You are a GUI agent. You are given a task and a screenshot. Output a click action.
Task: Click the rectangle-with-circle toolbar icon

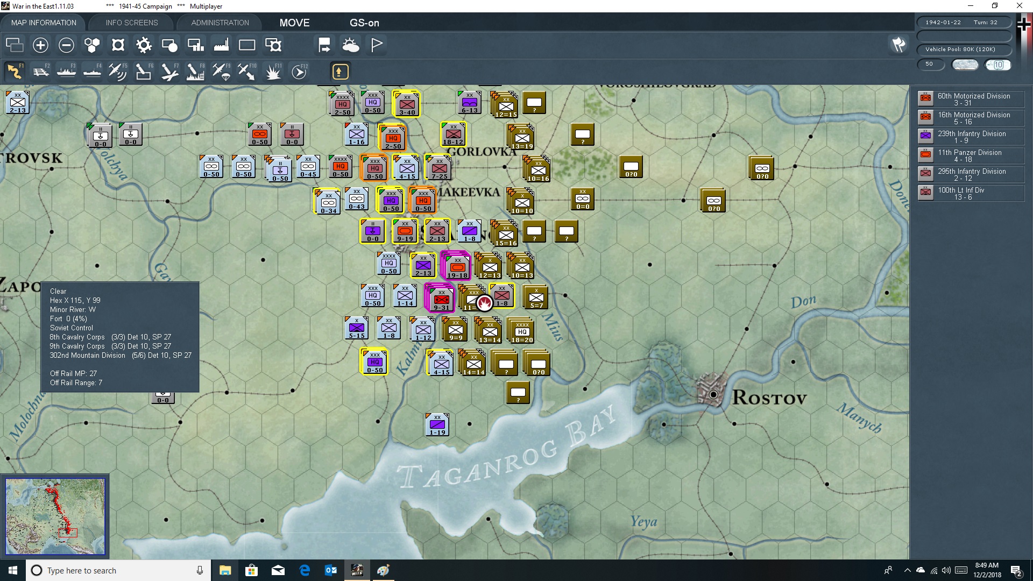169,45
